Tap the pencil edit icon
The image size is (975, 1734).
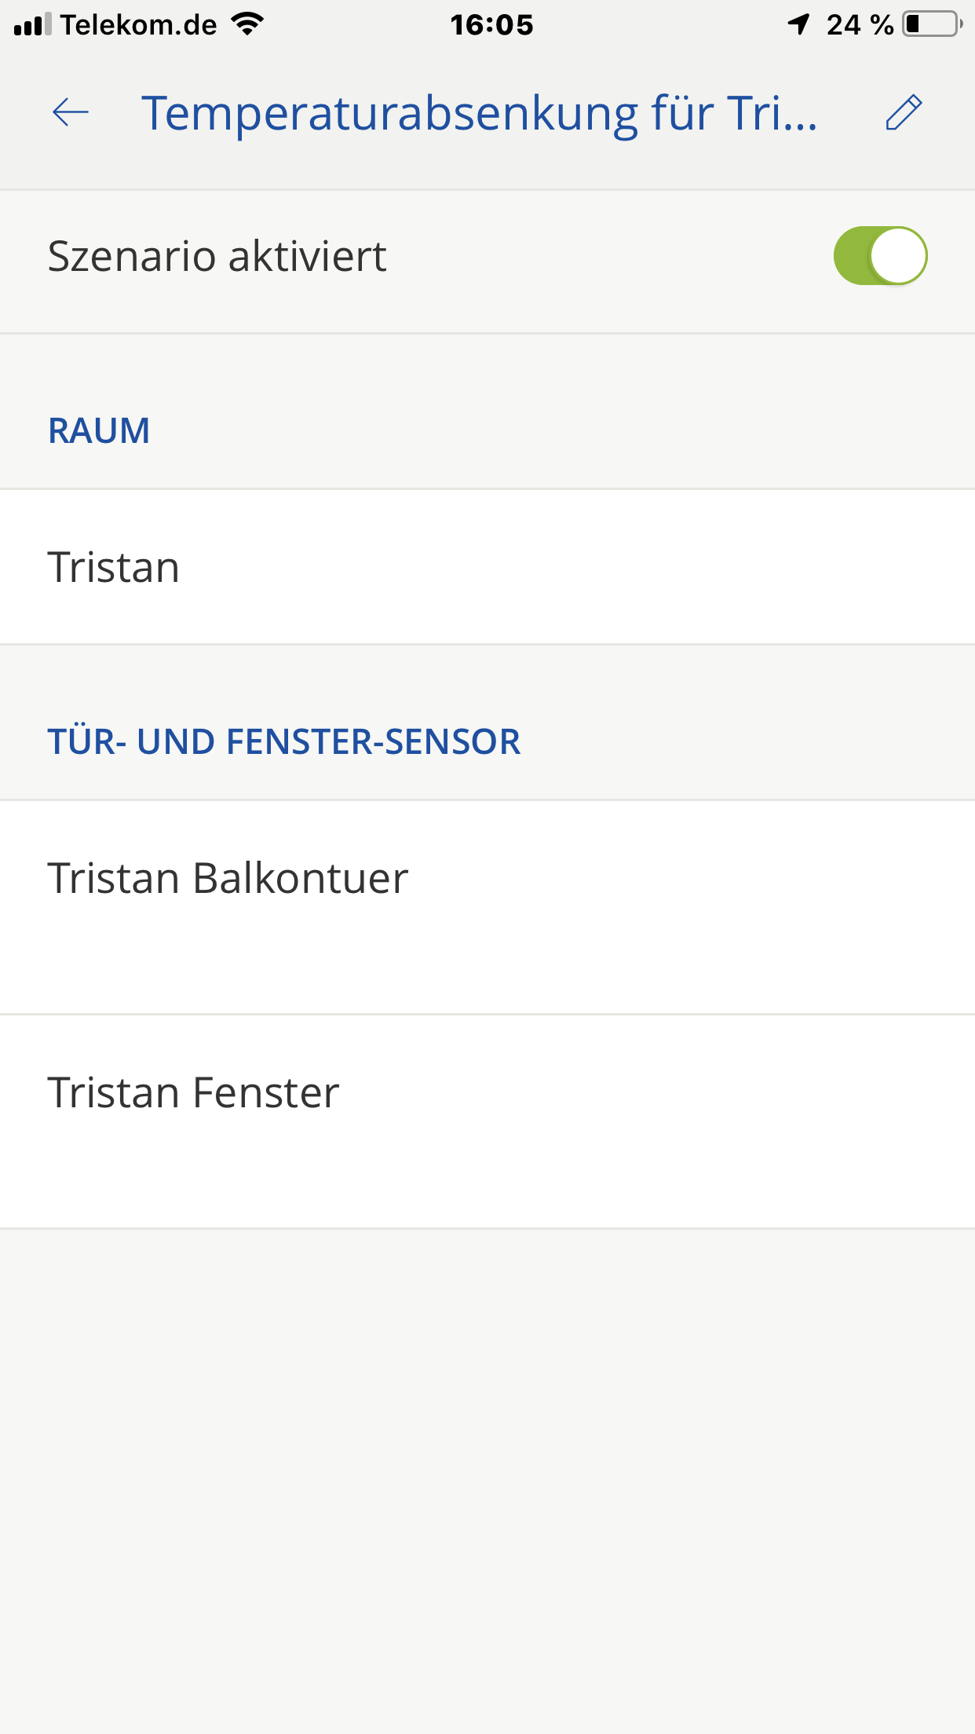(904, 112)
